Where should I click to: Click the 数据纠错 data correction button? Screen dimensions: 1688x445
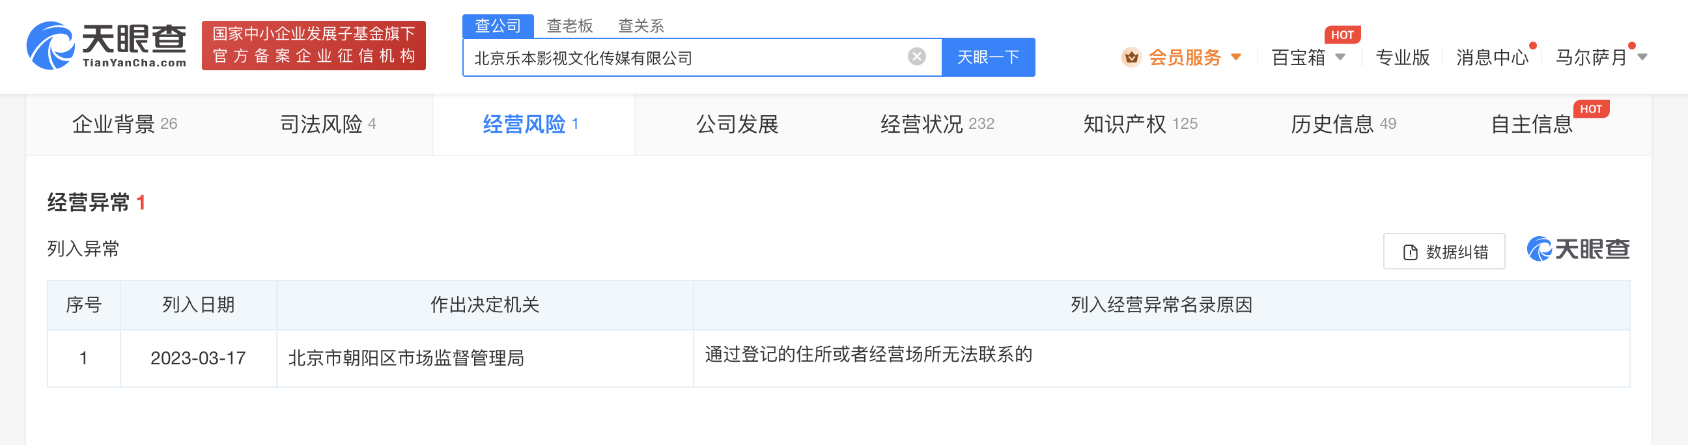[1444, 250]
